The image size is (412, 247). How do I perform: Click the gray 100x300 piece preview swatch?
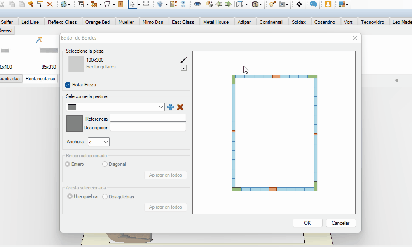click(x=76, y=64)
